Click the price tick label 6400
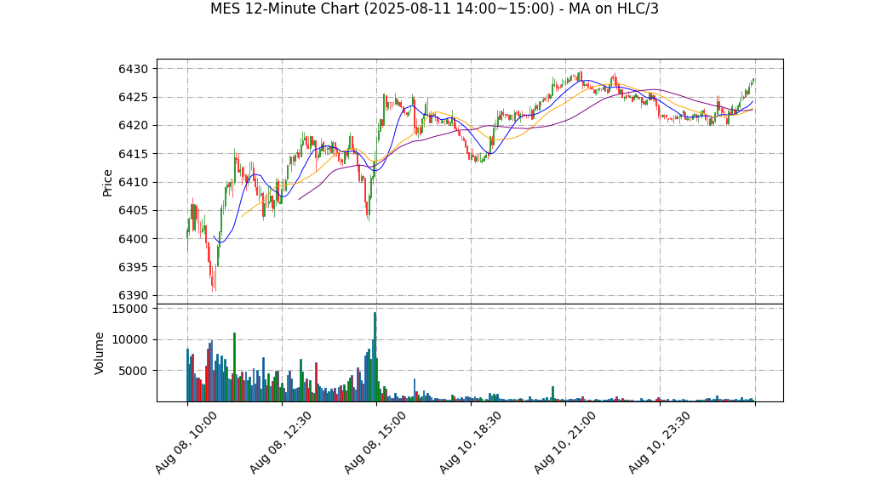870x489 pixels. click(x=133, y=239)
